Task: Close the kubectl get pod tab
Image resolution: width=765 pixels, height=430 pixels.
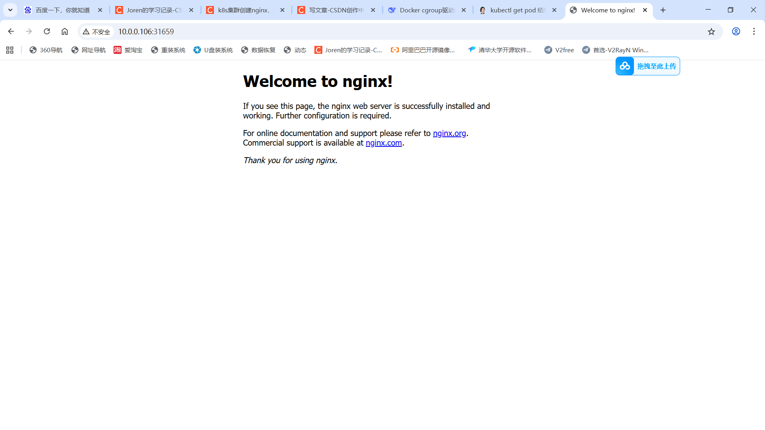Action: pyautogui.click(x=554, y=10)
